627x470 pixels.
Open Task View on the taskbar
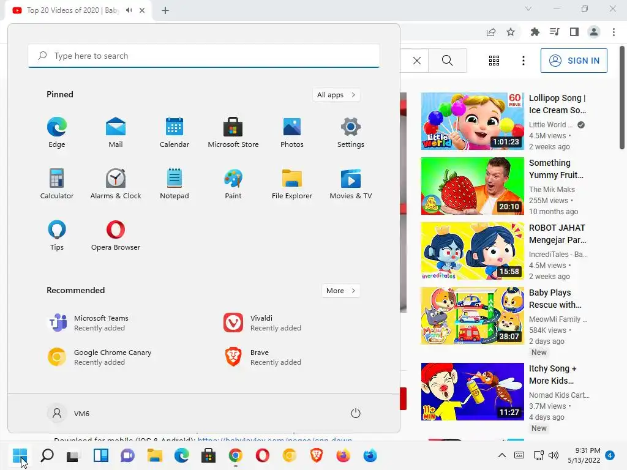tap(73, 455)
